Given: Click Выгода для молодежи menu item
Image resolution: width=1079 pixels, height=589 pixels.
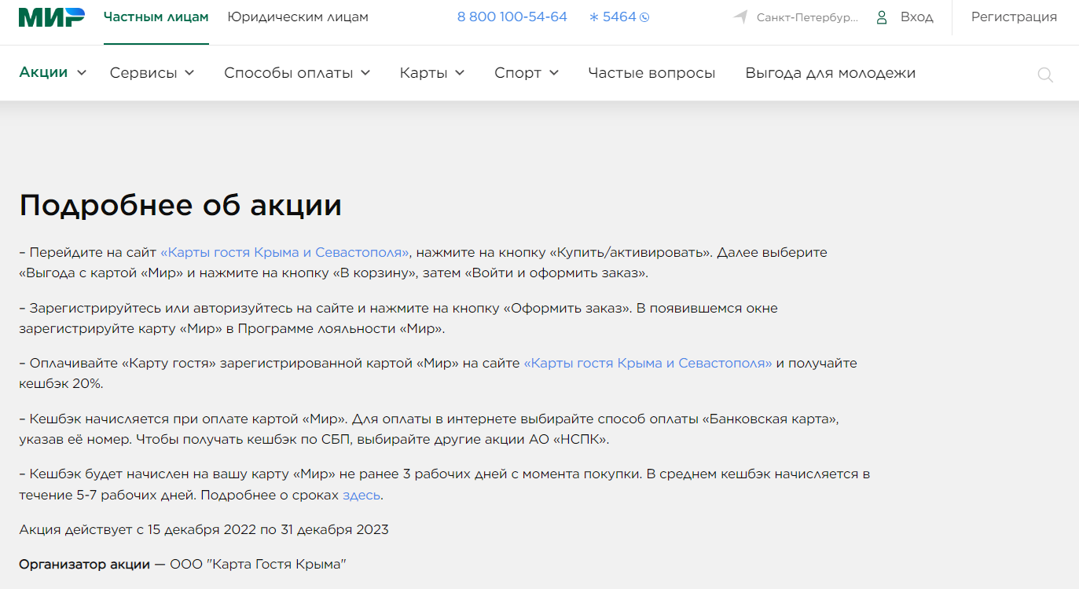Looking at the screenshot, I should [x=830, y=72].
